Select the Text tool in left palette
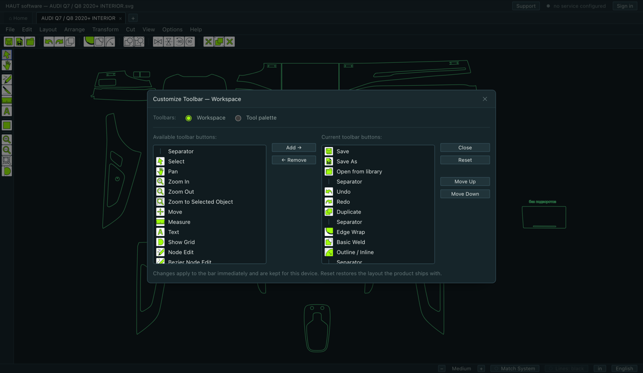643x373 pixels. coord(7,111)
